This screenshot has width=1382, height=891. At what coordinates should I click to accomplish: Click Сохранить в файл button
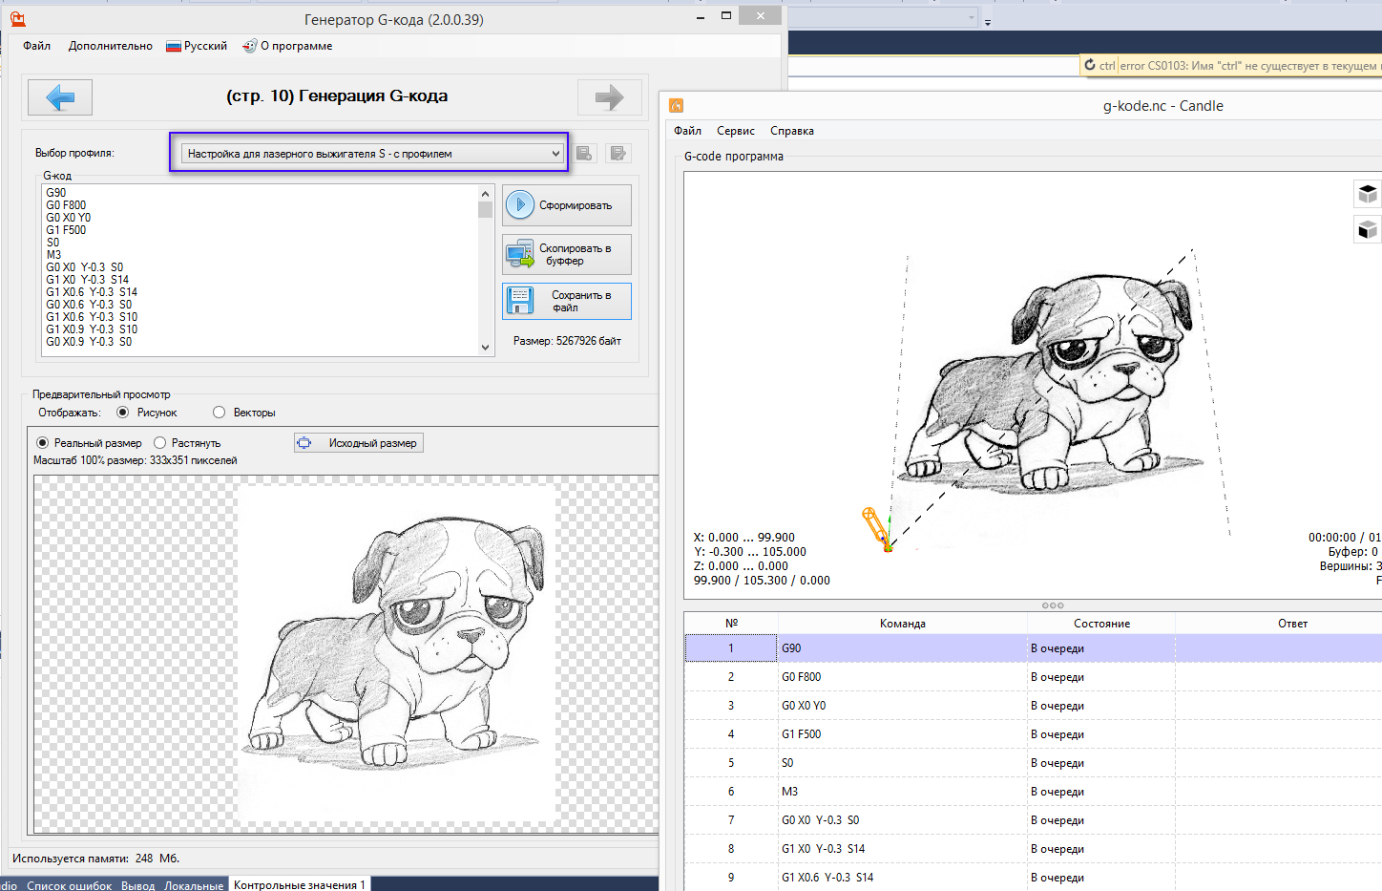(x=567, y=302)
